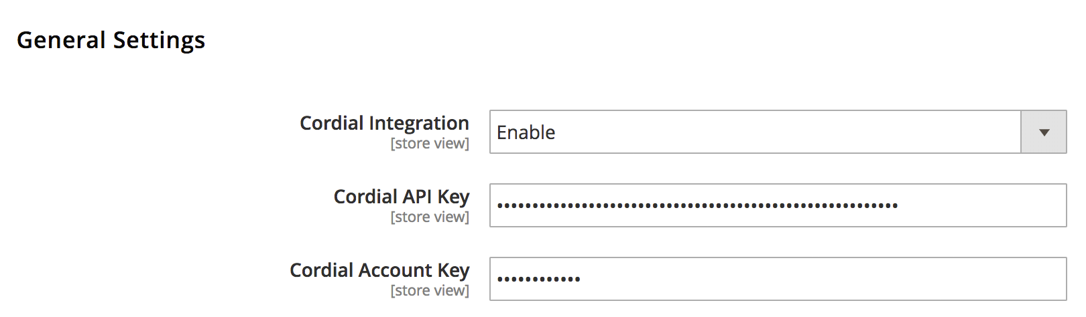Click the masked dots in API Key field
This screenshot has width=1086, height=317.
[x=697, y=206]
